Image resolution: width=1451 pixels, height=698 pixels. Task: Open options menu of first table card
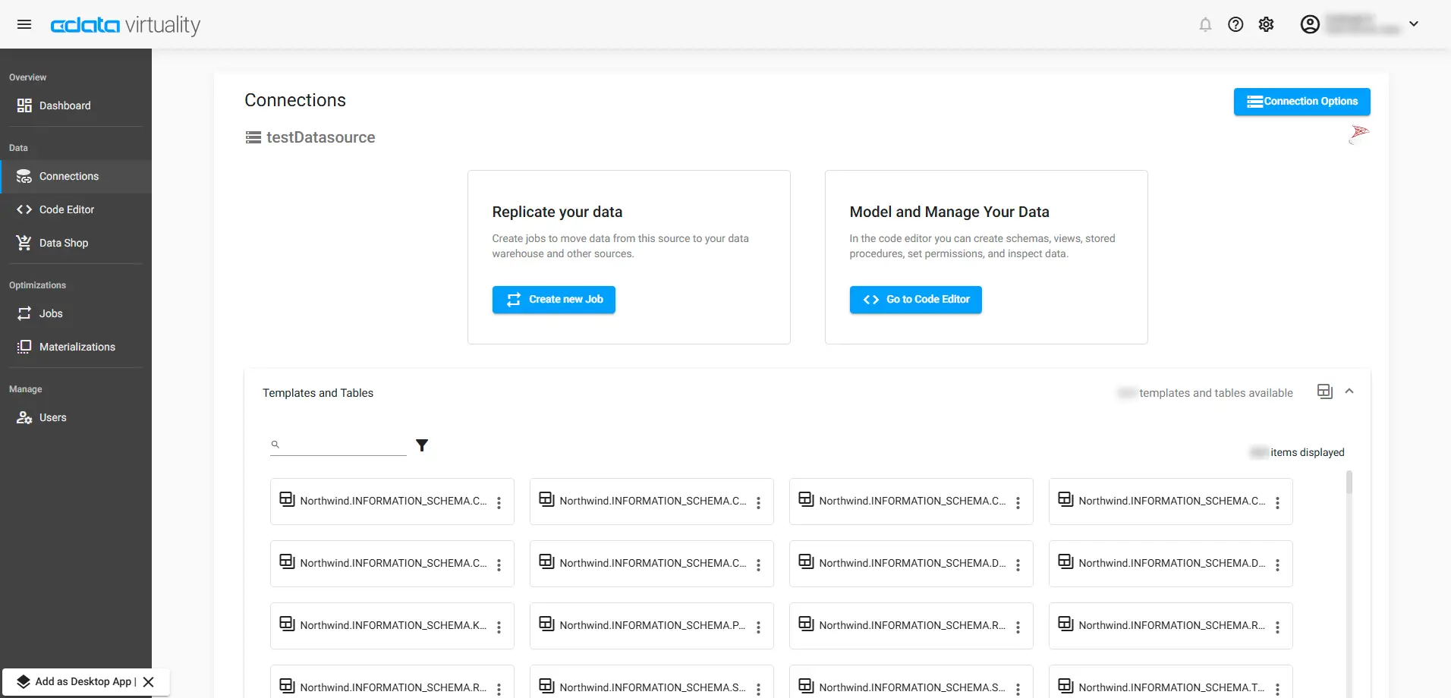pos(499,502)
